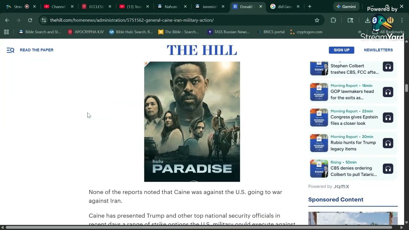
Task: Open the BRICS portal bookmark
Action: point(271,32)
